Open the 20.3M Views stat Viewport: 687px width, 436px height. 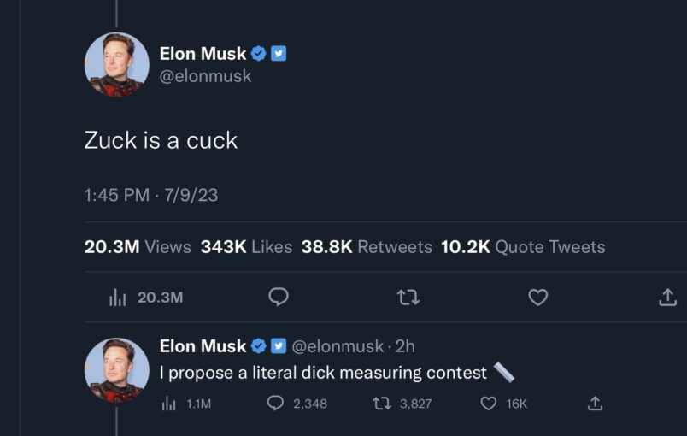click(138, 247)
